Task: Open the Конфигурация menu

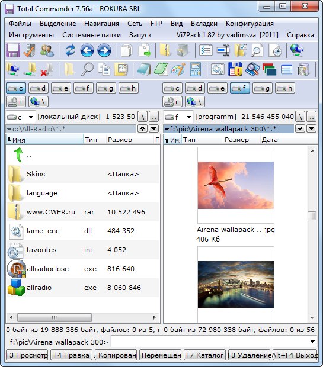Action: (x=250, y=24)
